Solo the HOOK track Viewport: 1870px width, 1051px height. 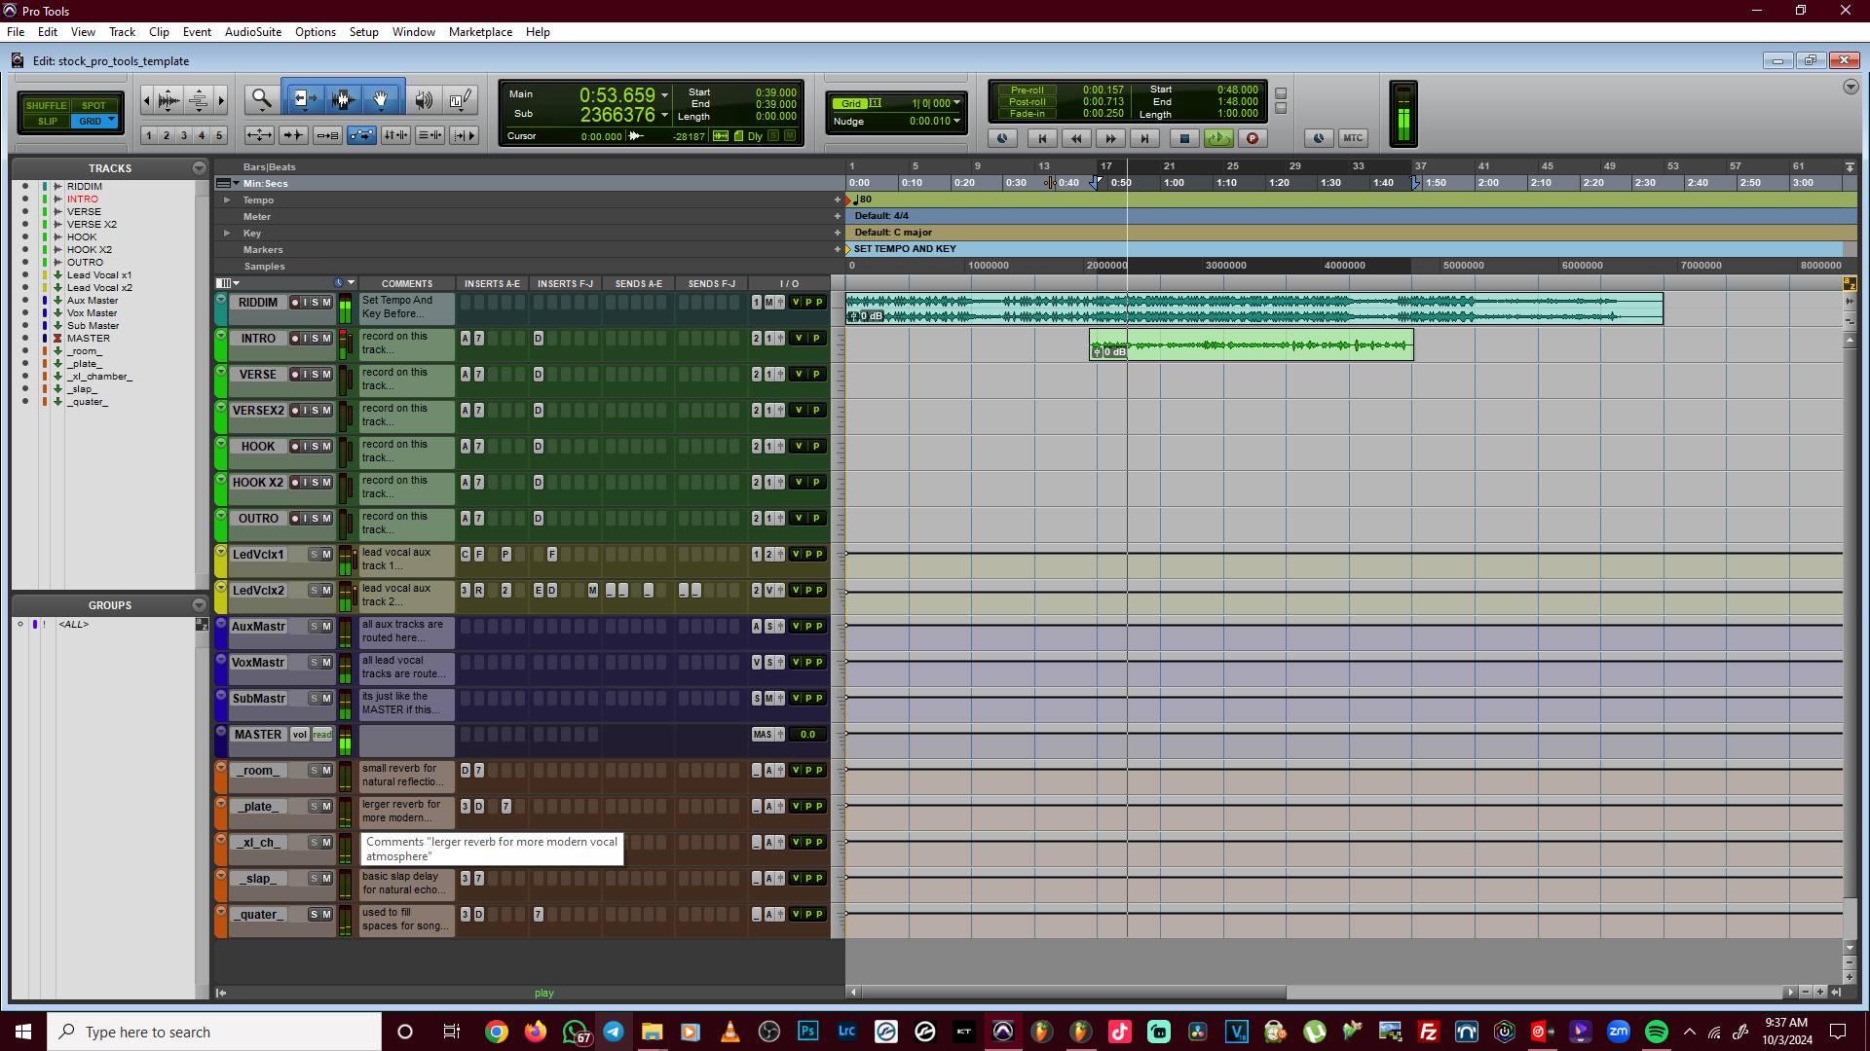point(315,447)
